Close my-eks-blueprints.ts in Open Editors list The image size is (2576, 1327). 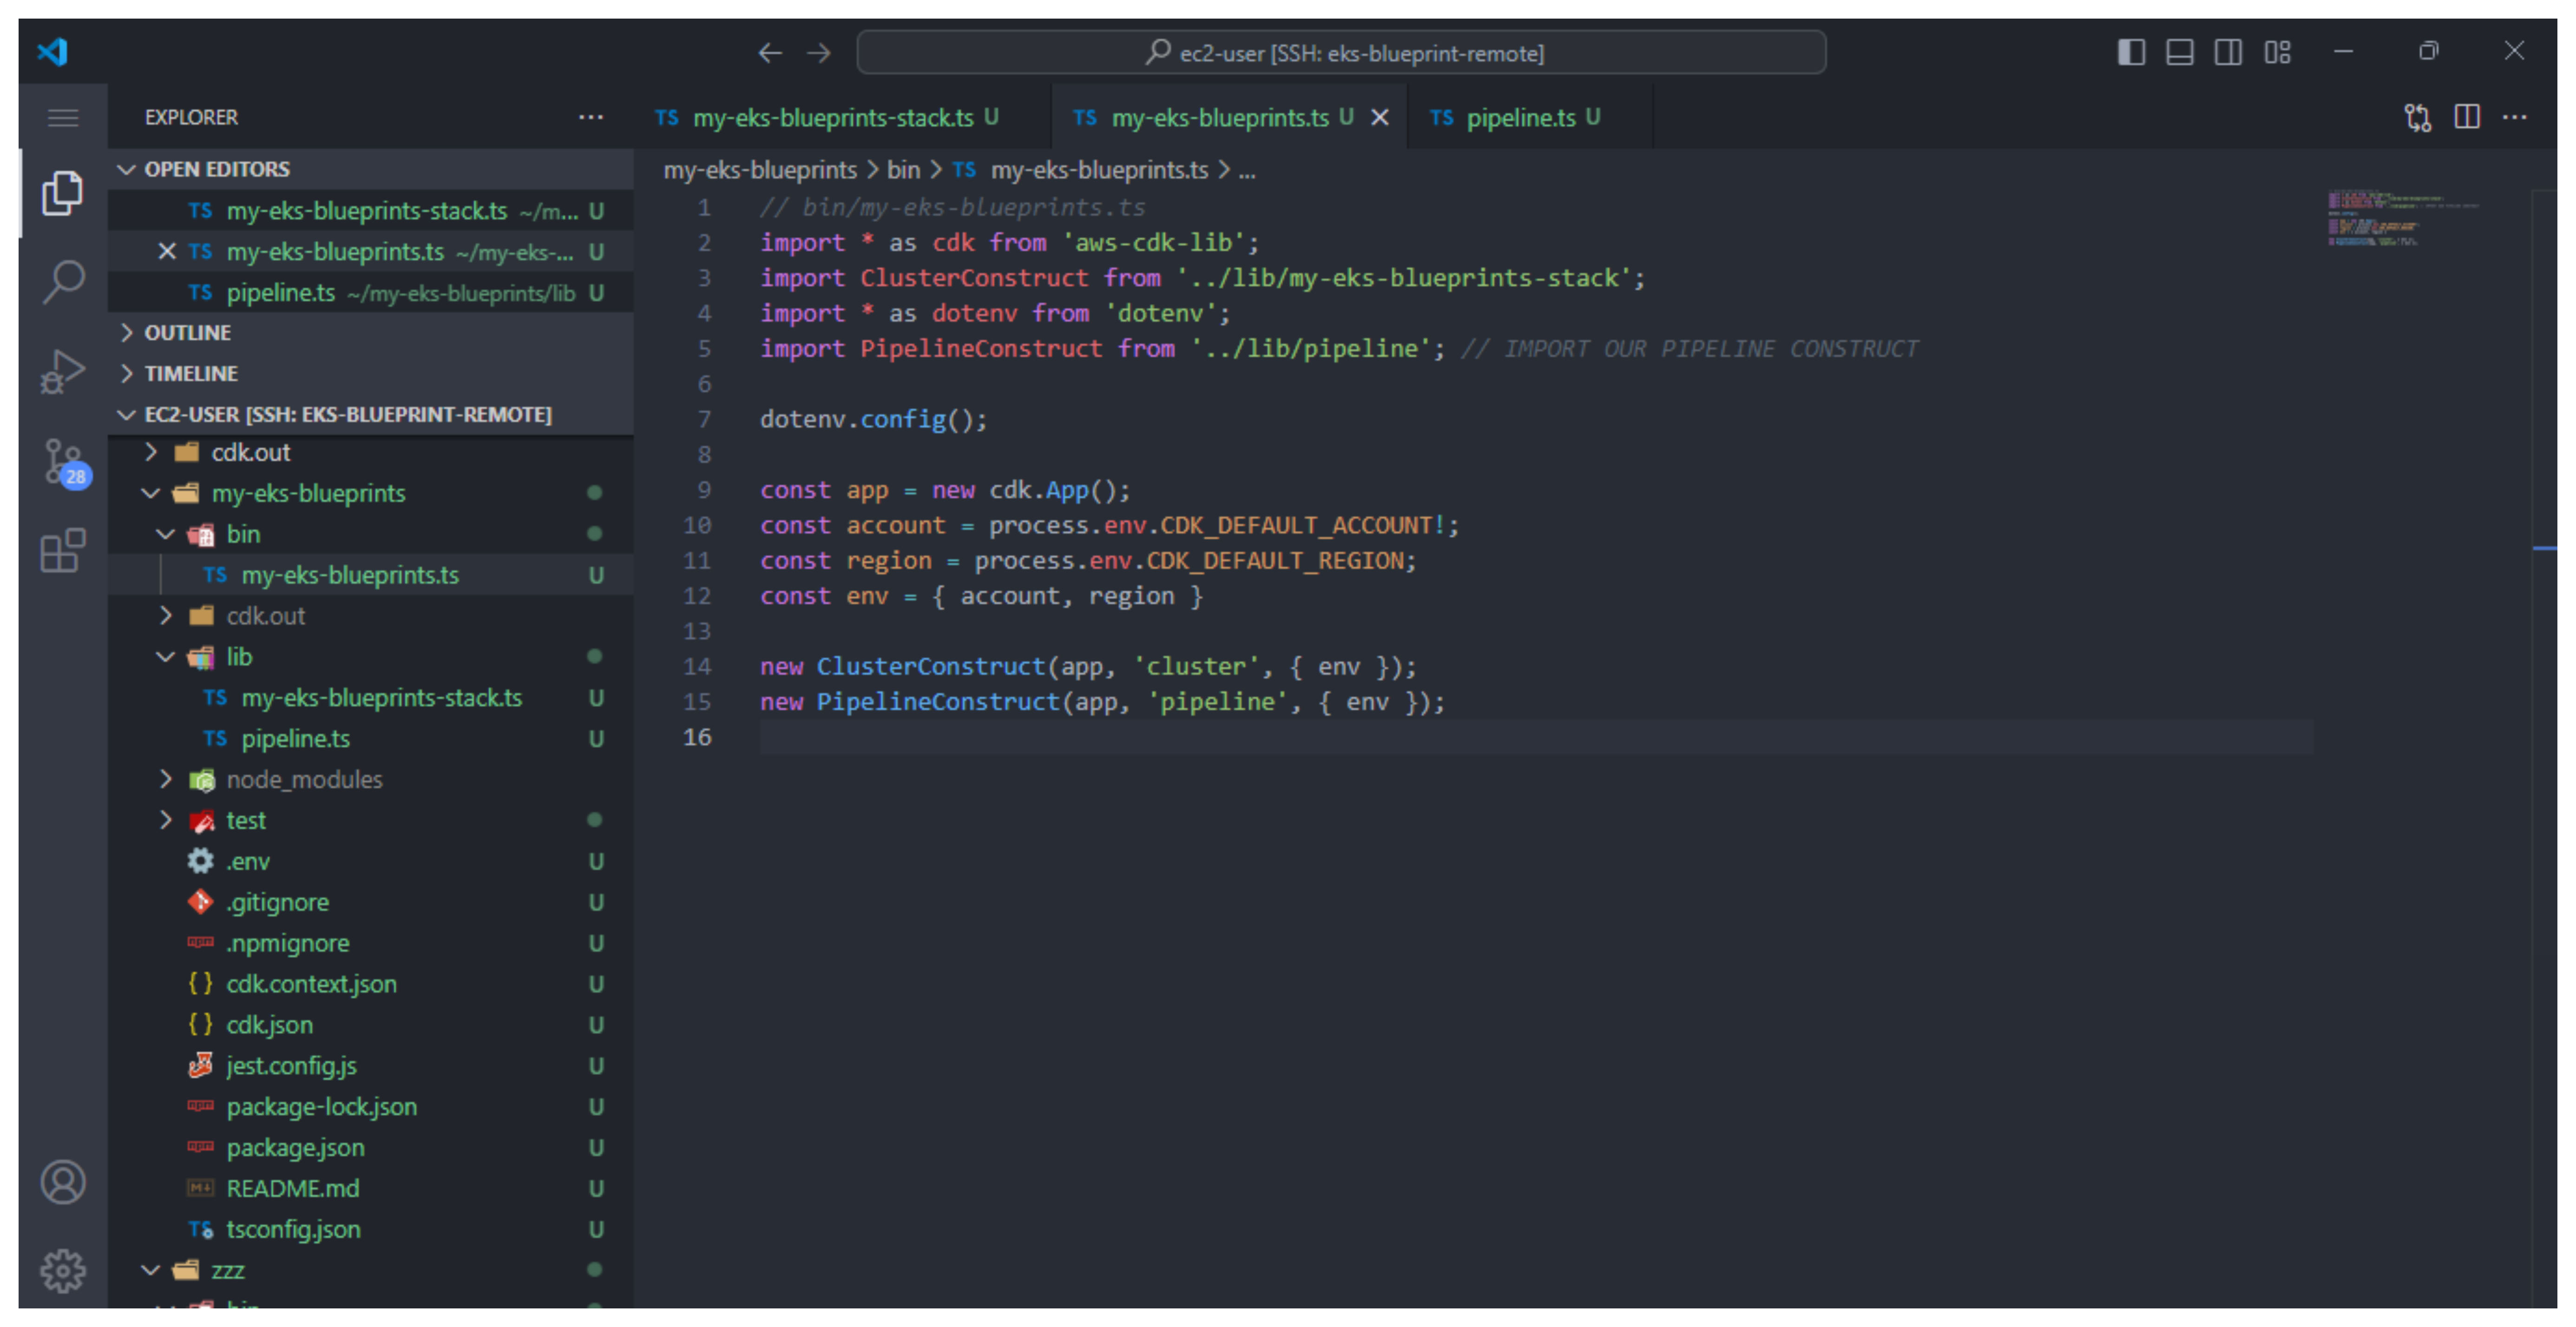click(x=167, y=251)
